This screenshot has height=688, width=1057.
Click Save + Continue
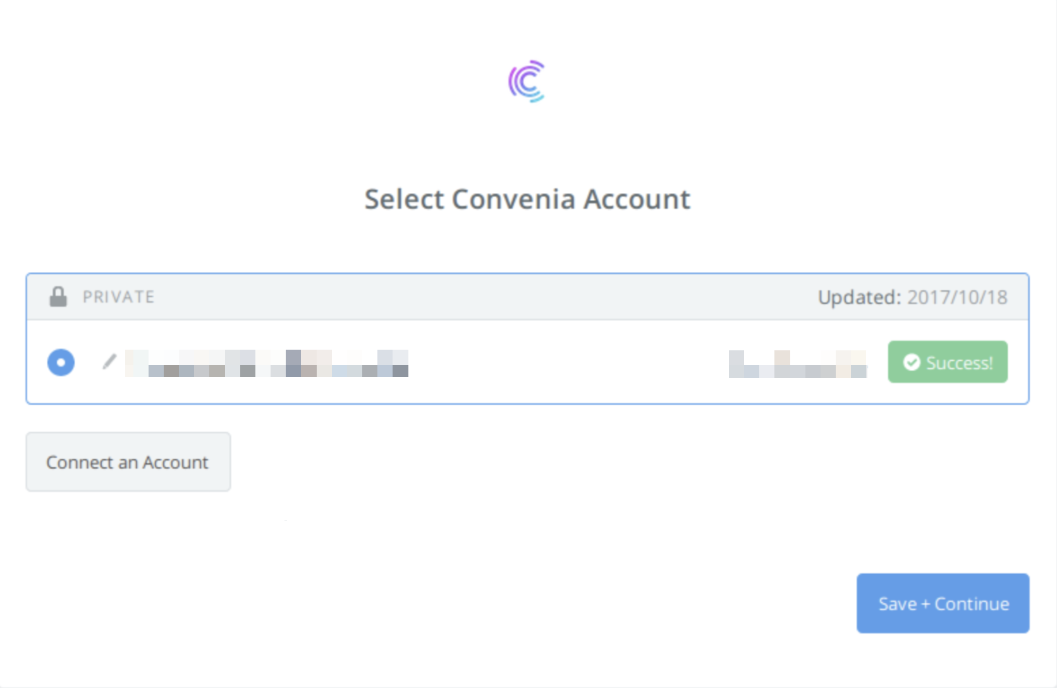tap(943, 603)
